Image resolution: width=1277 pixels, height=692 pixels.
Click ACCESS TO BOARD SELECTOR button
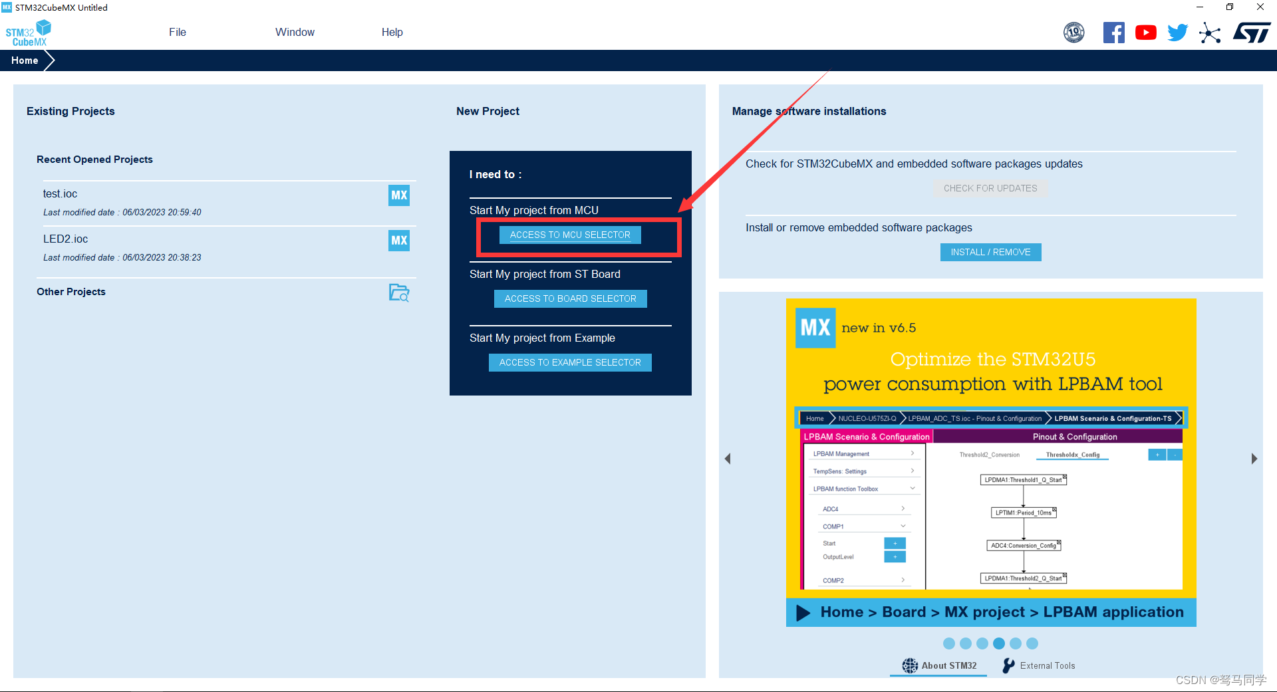pos(570,298)
